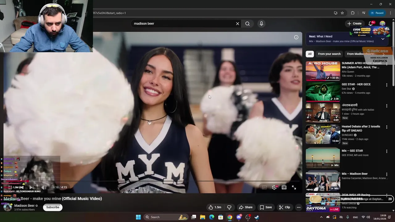Like the video (1.5m)
This screenshot has width=395, height=222.
(215, 207)
